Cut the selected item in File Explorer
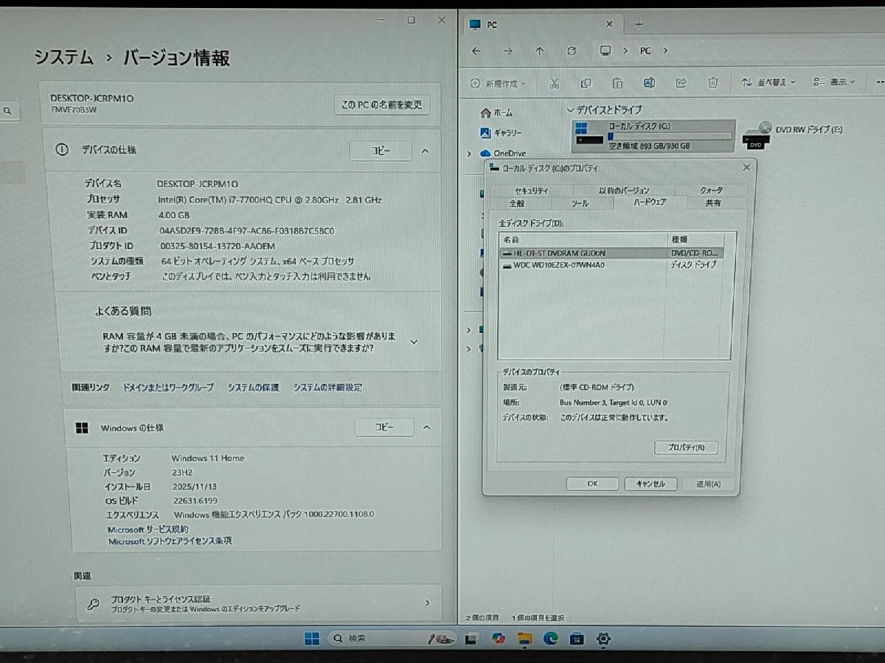Viewport: 885px width, 663px height. [555, 83]
